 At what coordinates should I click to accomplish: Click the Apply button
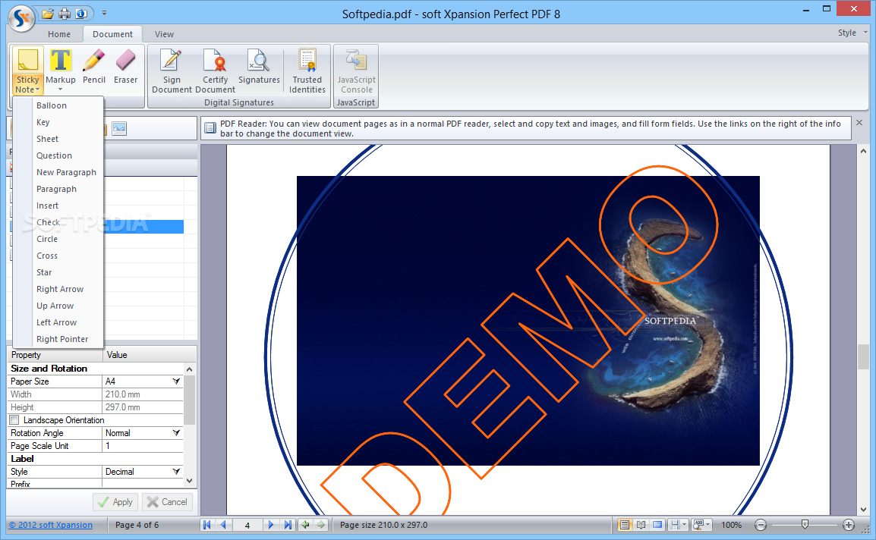coord(115,502)
